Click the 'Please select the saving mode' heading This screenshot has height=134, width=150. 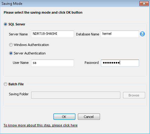click(x=43, y=12)
